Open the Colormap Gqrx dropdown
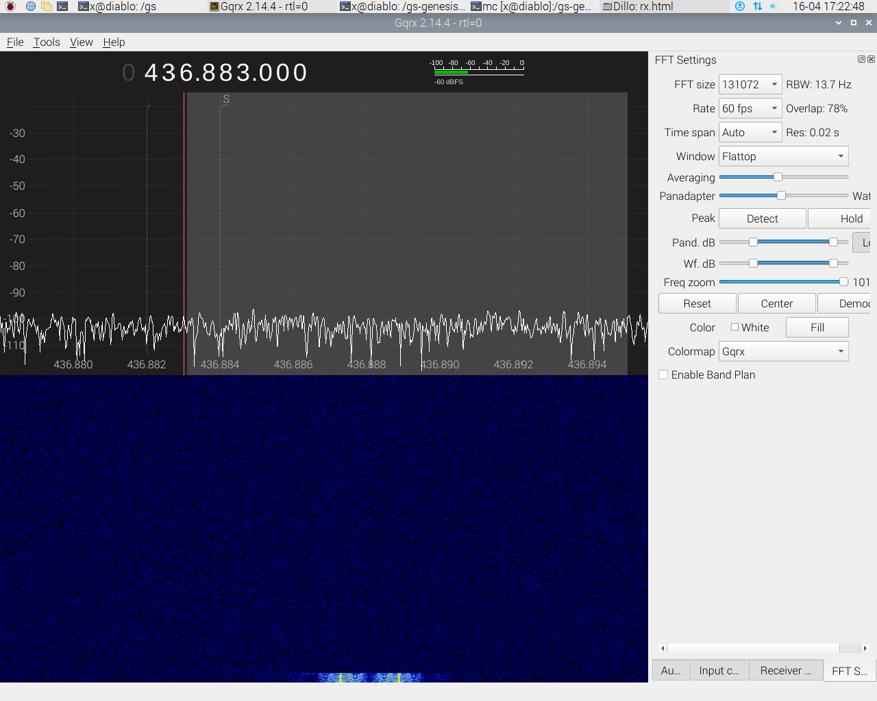This screenshot has height=701, width=877. [x=783, y=352]
